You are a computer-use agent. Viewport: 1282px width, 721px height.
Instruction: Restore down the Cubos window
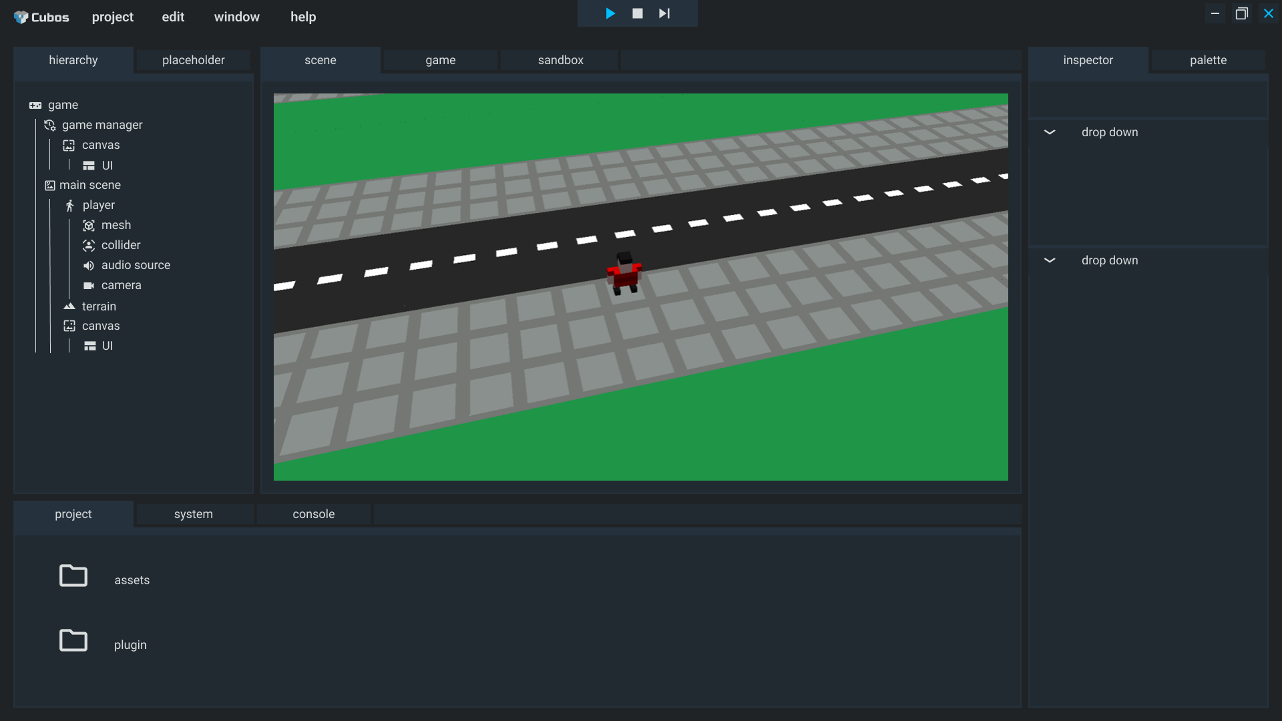click(1242, 13)
